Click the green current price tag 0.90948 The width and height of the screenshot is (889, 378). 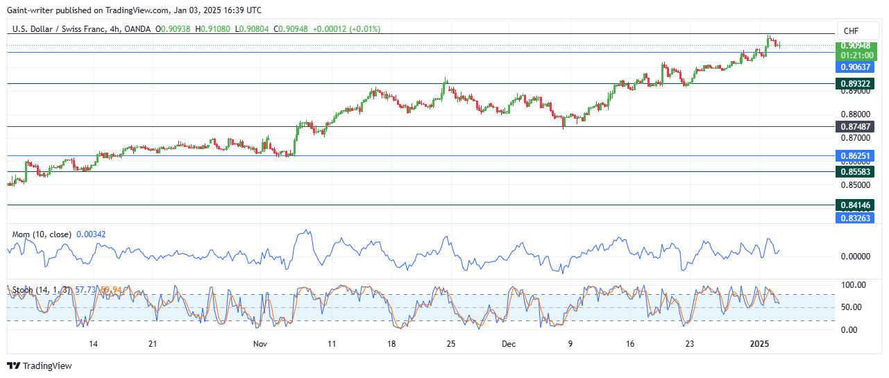[x=856, y=46]
